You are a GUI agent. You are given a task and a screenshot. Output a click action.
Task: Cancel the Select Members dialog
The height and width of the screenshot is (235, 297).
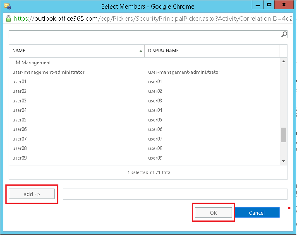click(x=257, y=213)
